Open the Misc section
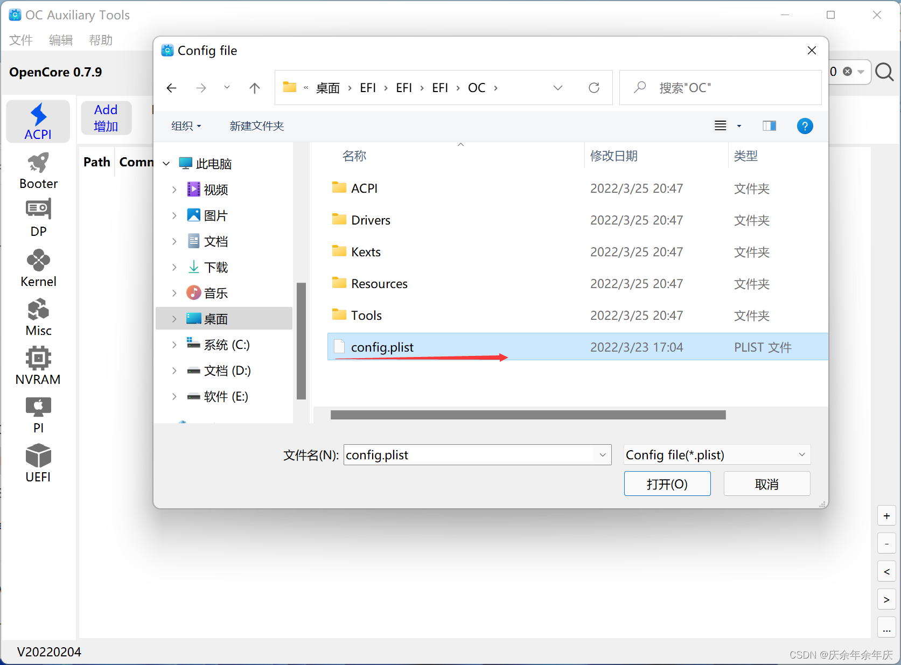 point(38,318)
